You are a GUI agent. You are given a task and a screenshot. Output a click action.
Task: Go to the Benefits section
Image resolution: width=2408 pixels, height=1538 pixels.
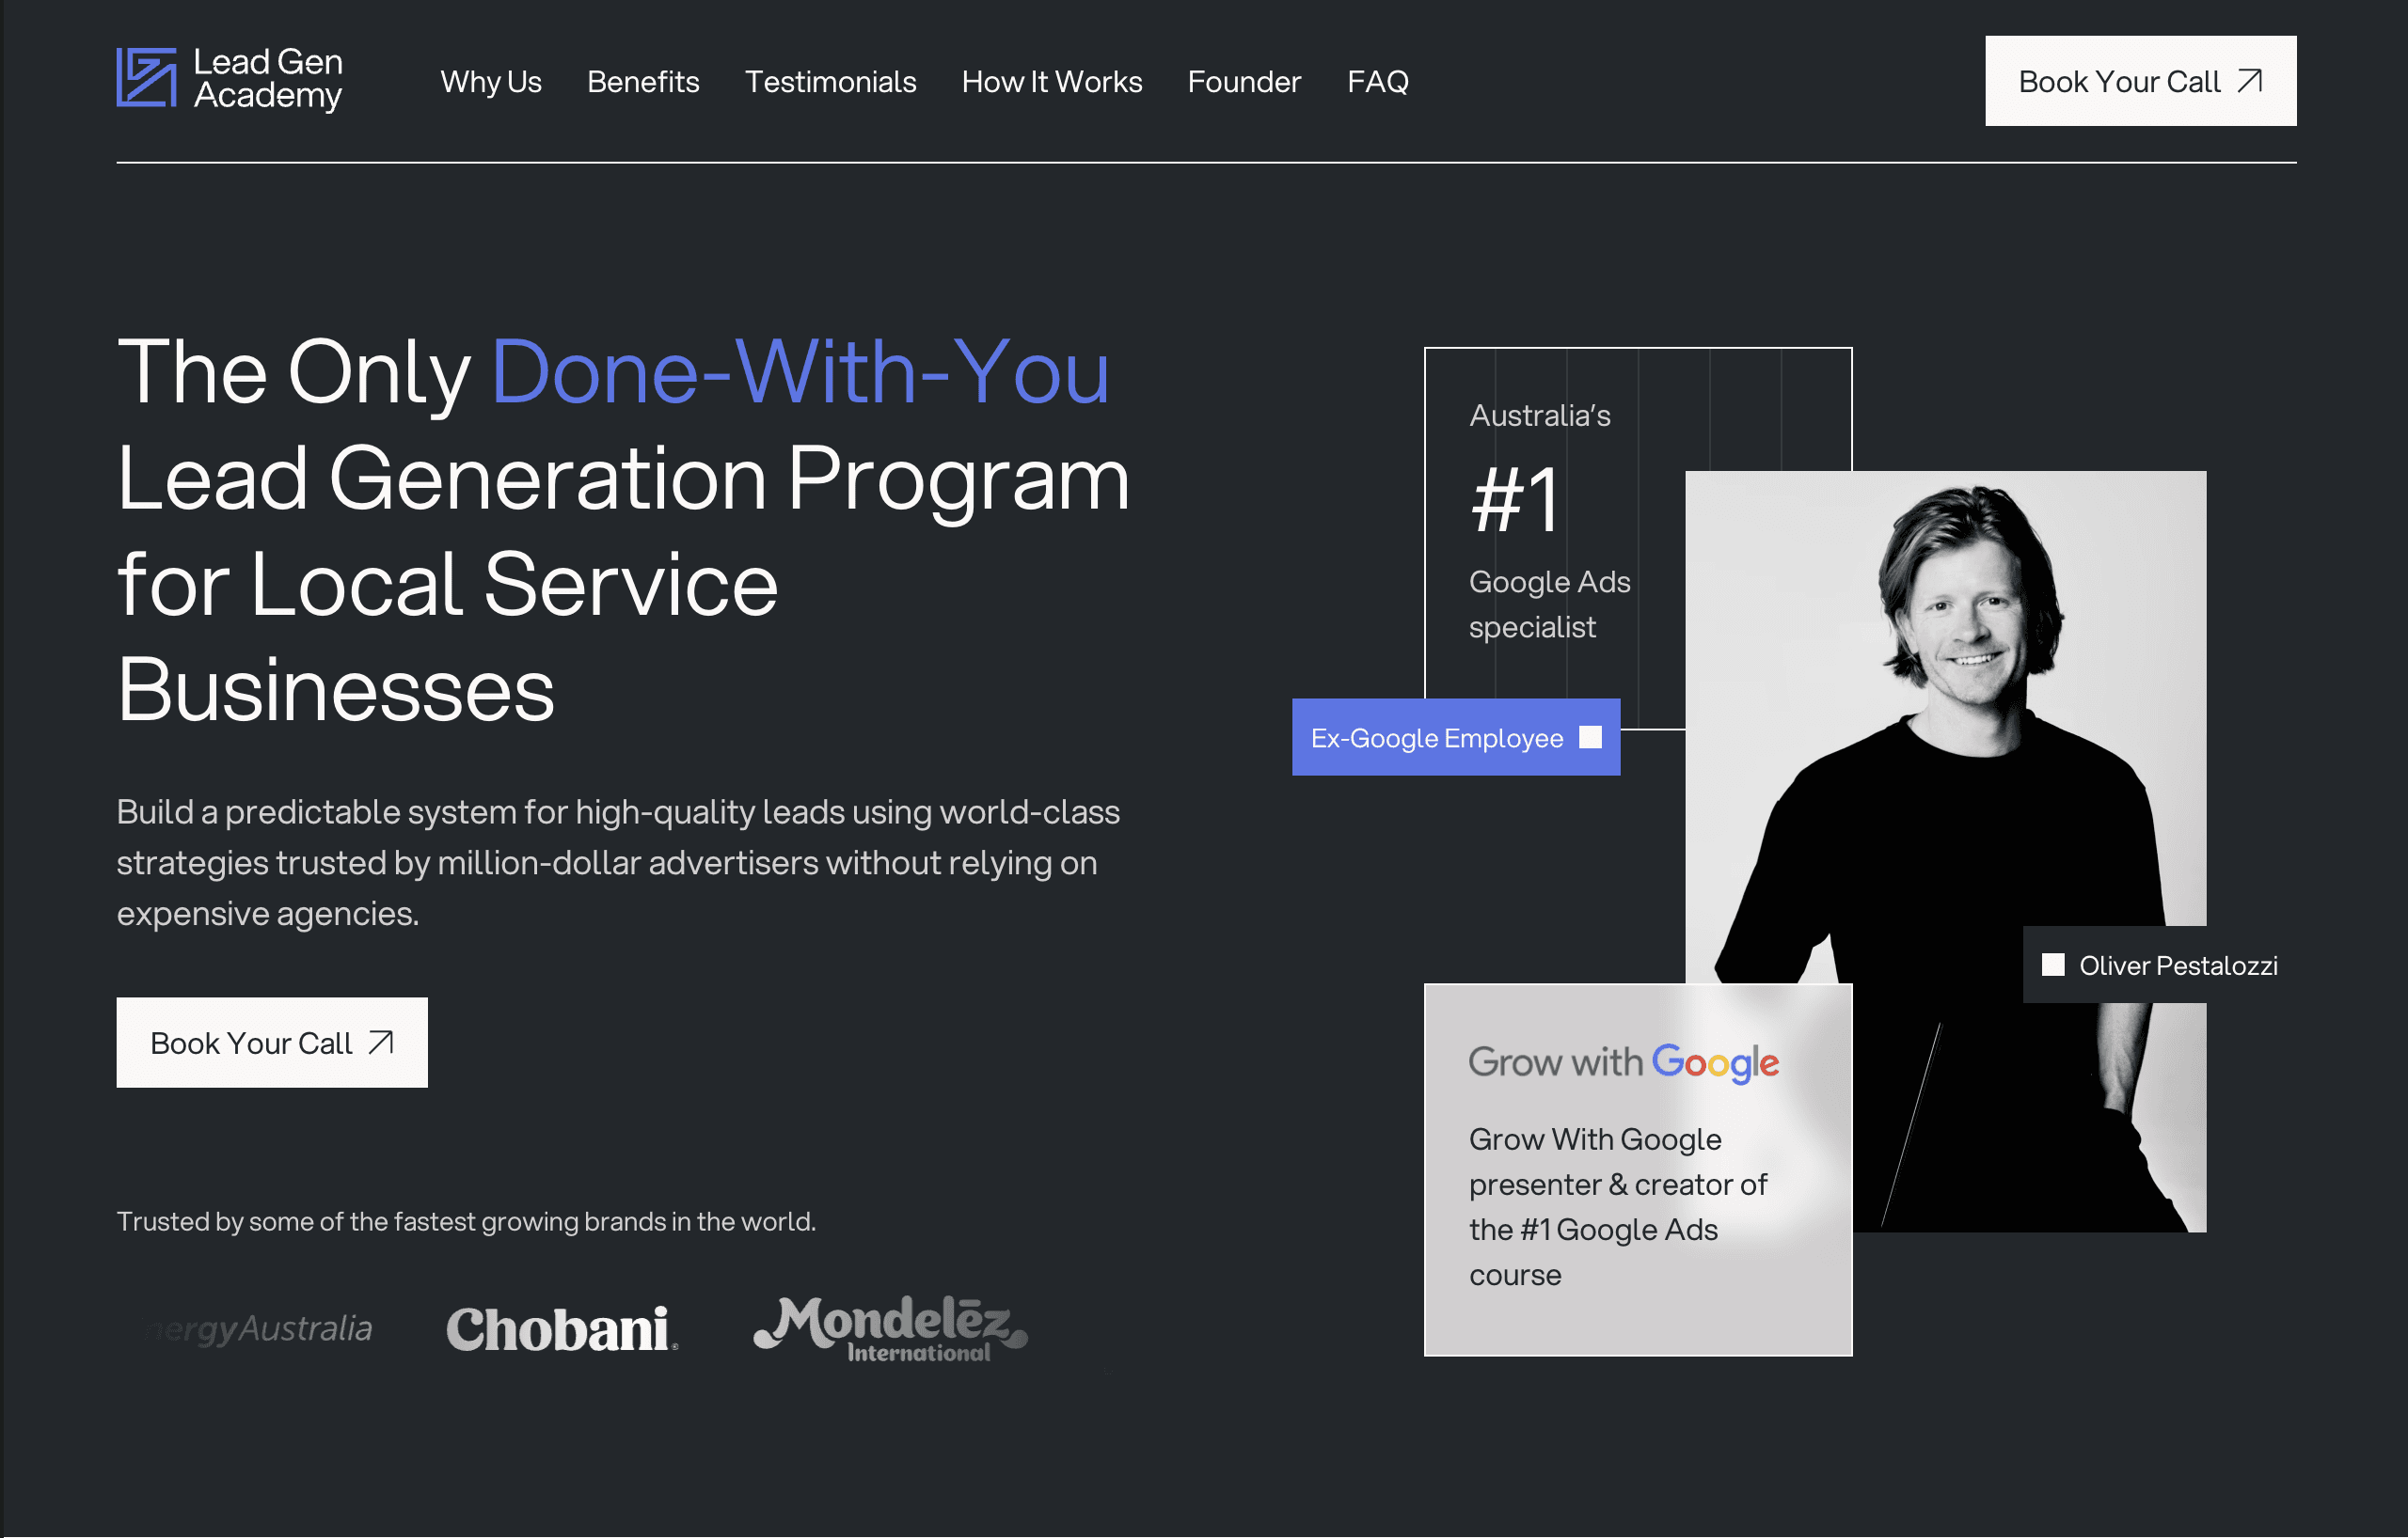tap(643, 81)
